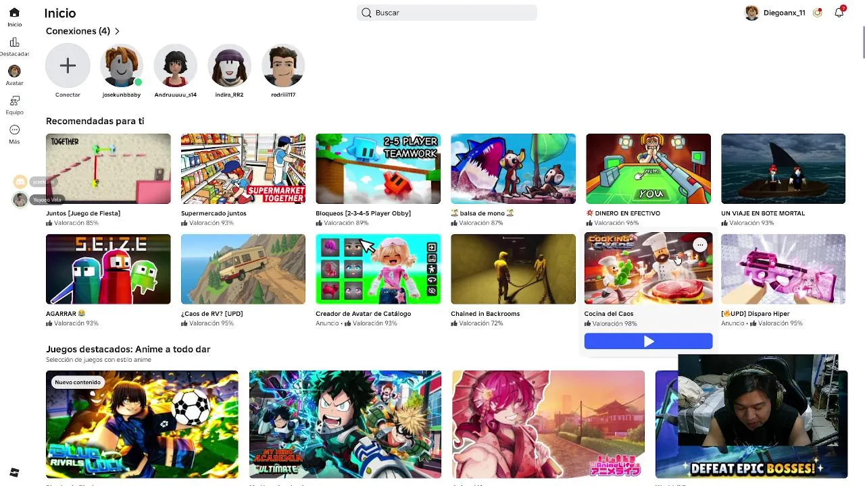Open the My Hero Academia Ultimate banner
The width and height of the screenshot is (865, 486).
click(345, 425)
